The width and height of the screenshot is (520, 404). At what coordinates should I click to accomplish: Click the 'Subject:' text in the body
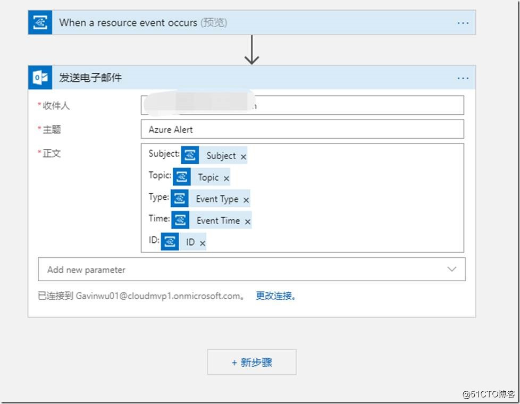pos(164,154)
